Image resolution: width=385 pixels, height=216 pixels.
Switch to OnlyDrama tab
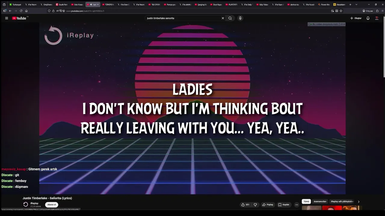pyautogui.click(x=46, y=4)
